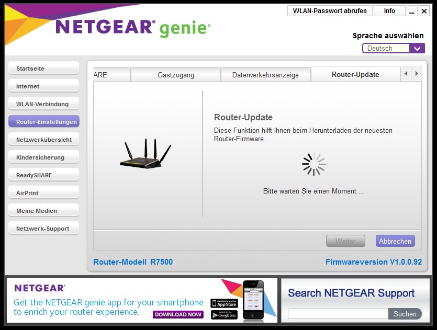Open the Google Play badge
Image resolution: width=437 pixels, height=330 pixels.
(x=224, y=315)
